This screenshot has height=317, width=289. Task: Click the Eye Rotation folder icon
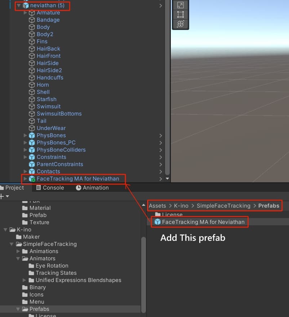point(31,266)
